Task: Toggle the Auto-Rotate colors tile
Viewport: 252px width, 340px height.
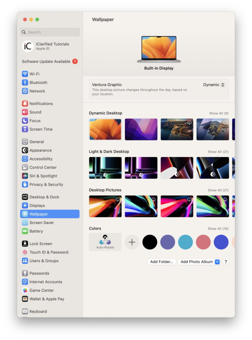Action: [x=105, y=242]
